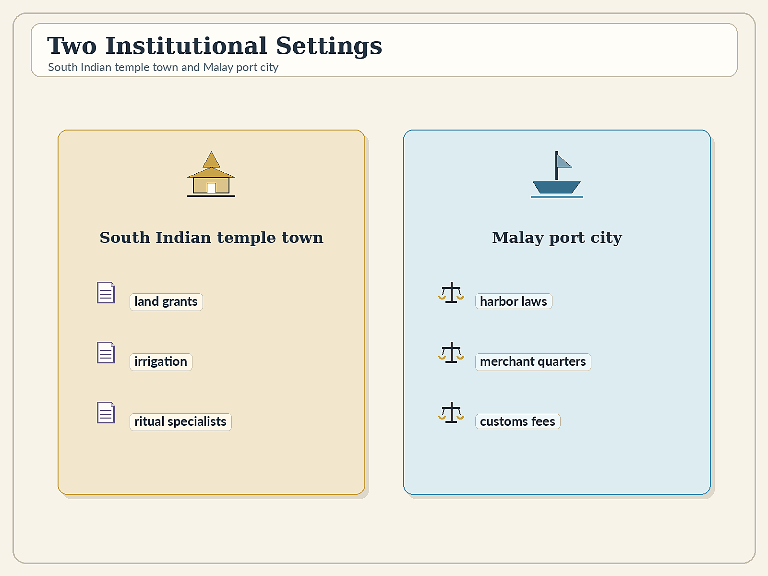The image size is (768, 576).
Task: Click the Malay port city card heading
Action: coord(557,238)
